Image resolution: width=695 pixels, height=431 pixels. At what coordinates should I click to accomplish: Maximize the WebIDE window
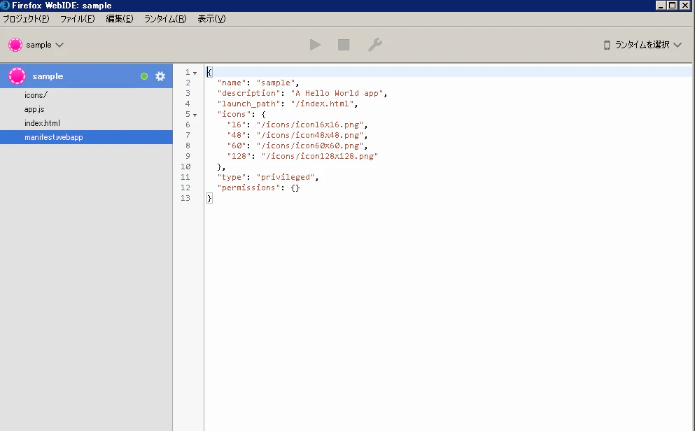click(673, 6)
